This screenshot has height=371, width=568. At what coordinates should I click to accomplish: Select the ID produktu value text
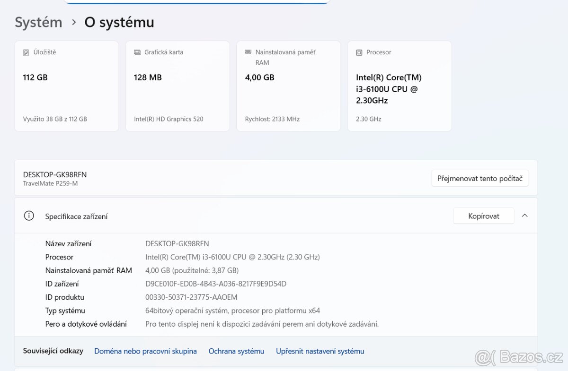[190, 297]
